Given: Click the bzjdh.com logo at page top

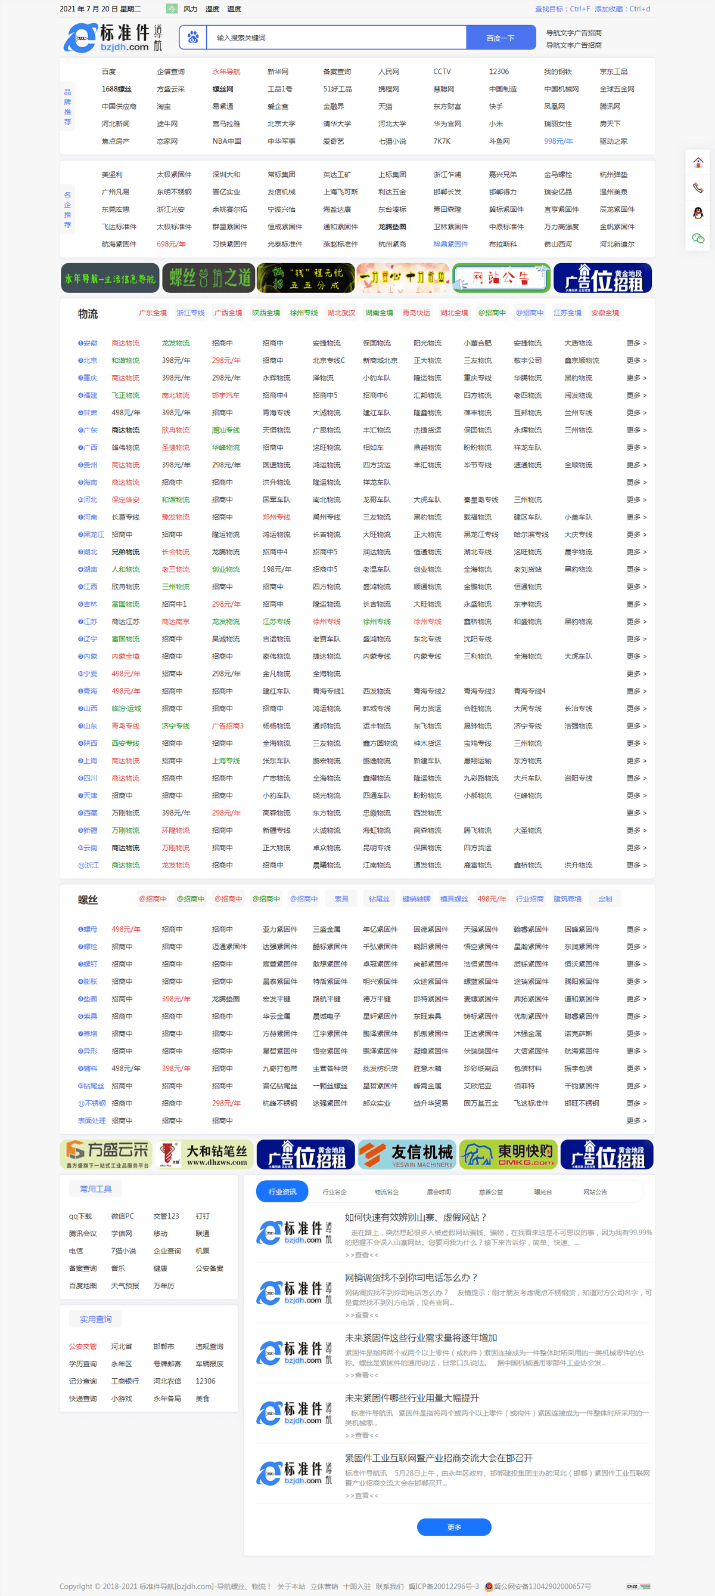Looking at the screenshot, I should 112,38.
